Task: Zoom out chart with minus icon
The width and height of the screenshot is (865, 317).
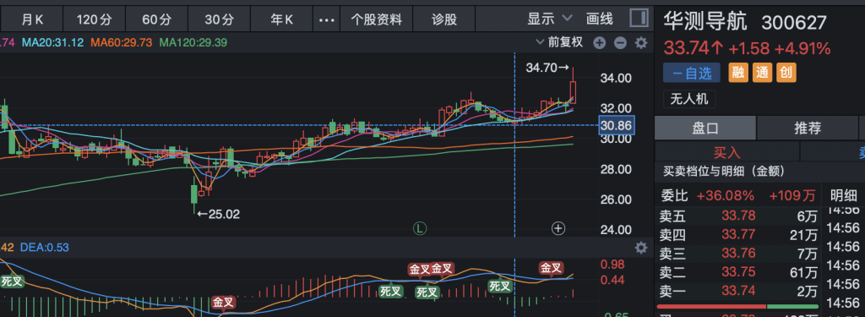Action: (620, 43)
